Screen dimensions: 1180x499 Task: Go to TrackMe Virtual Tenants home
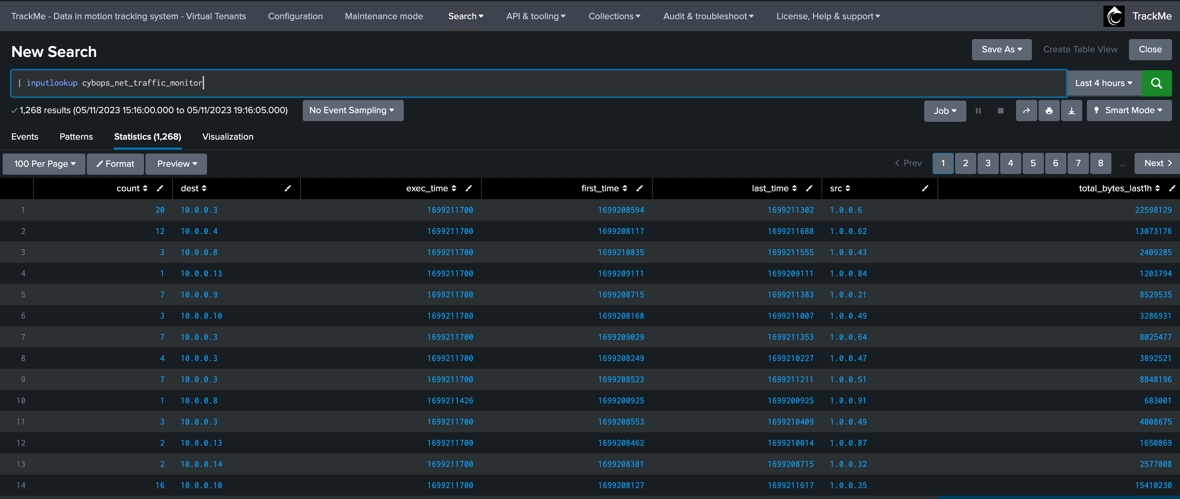[x=128, y=16]
